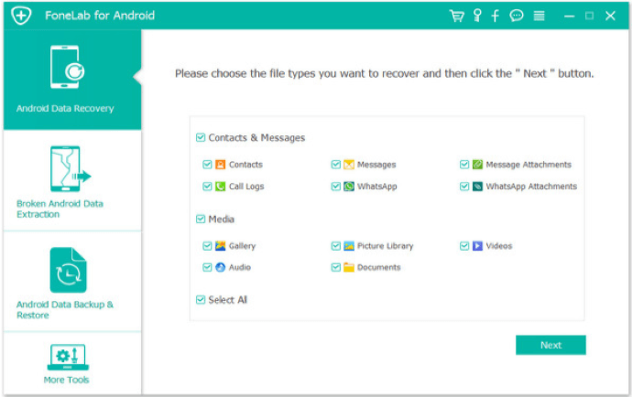
Task: Open the Facebook icon in title bar
Action: 495,16
